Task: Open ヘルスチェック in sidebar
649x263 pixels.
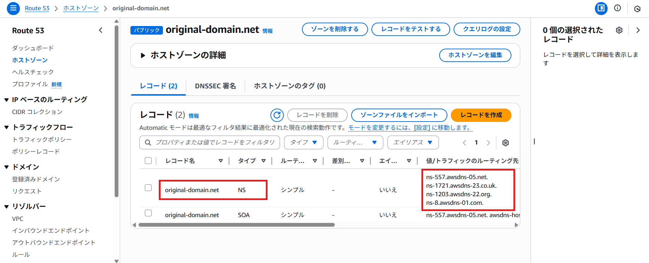Action: point(33,72)
